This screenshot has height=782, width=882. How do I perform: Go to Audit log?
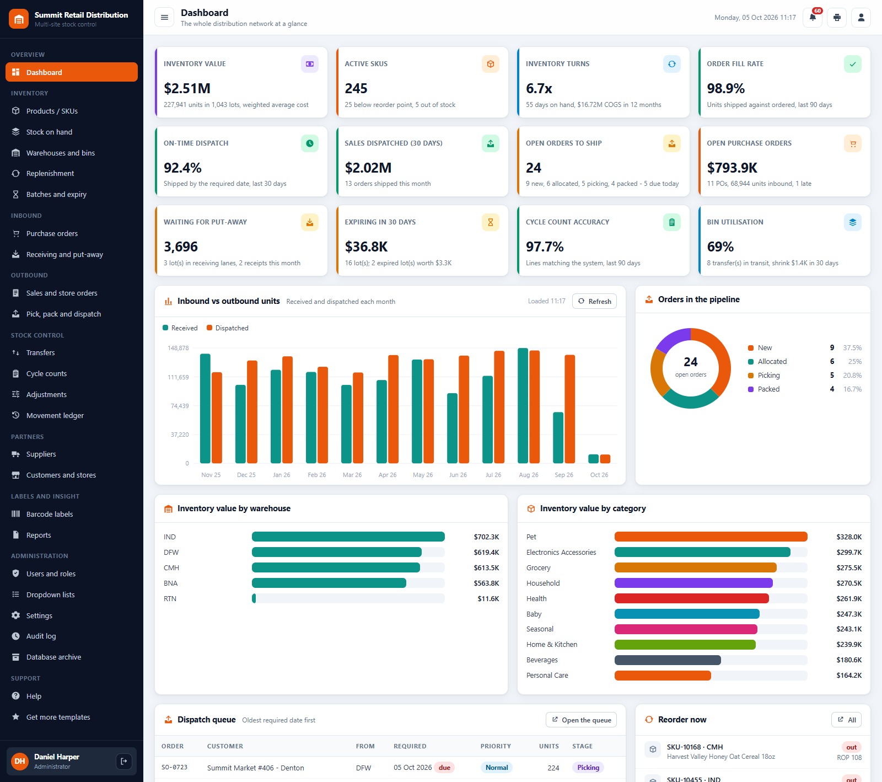tap(72, 636)
